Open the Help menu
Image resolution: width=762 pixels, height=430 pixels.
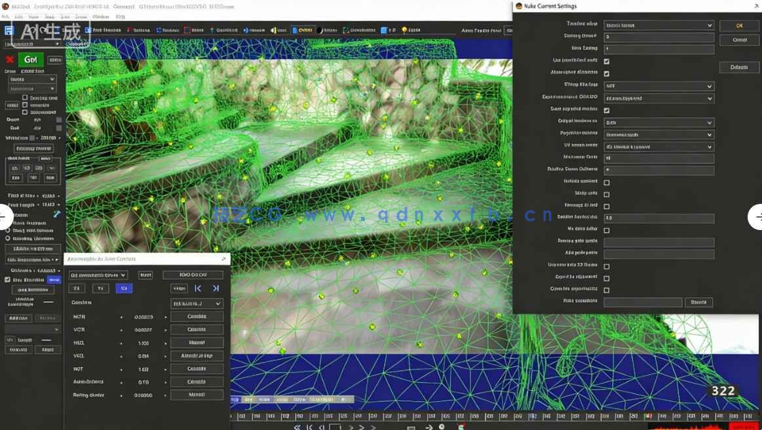[x=119, y=17]
